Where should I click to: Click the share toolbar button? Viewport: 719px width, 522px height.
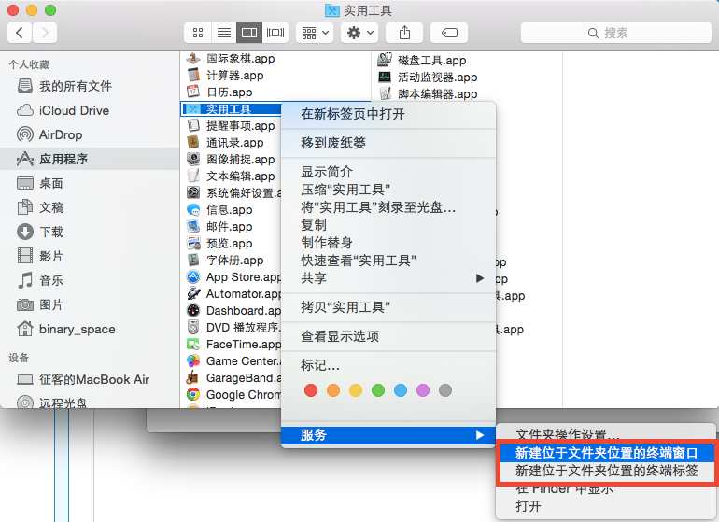(x=404, y=33)
